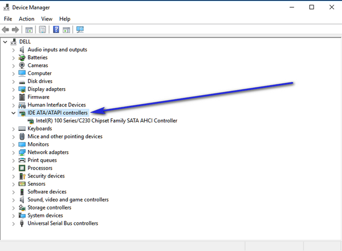Click the Security devices key icon
Viewport: 342px width, 251px height.
coord(22,176)
